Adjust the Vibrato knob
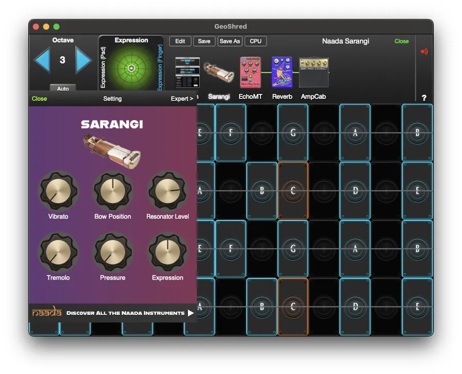Viewport: 462px width, 374px height. point(58,191)
